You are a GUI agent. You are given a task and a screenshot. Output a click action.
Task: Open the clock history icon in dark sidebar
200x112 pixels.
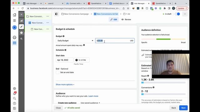tap(22, 33)
